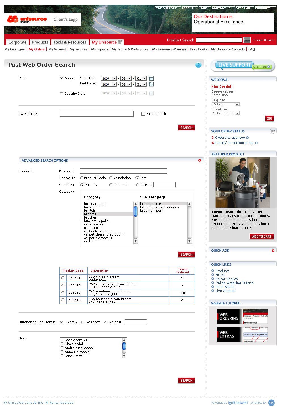Open the Start Date calendar picker icon
This screenshot has height=407, width=281.
(x=151, y=78)
